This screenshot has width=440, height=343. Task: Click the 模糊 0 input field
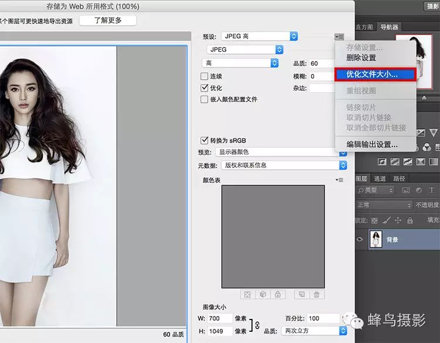click(x=321, y=76)
